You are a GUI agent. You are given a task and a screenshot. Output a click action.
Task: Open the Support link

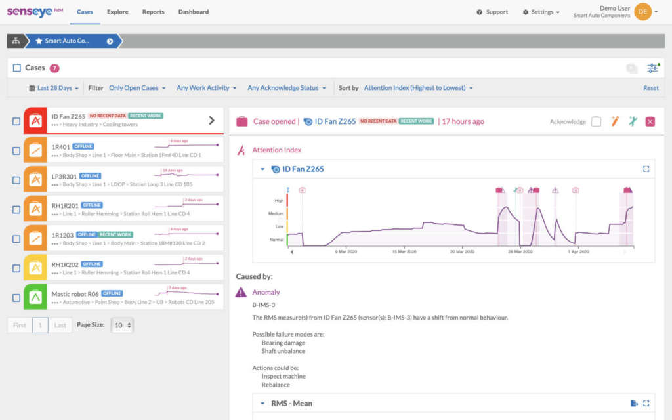click(x=492, y=12)
